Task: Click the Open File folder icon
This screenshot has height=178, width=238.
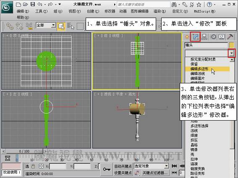Action: point(25,4)
